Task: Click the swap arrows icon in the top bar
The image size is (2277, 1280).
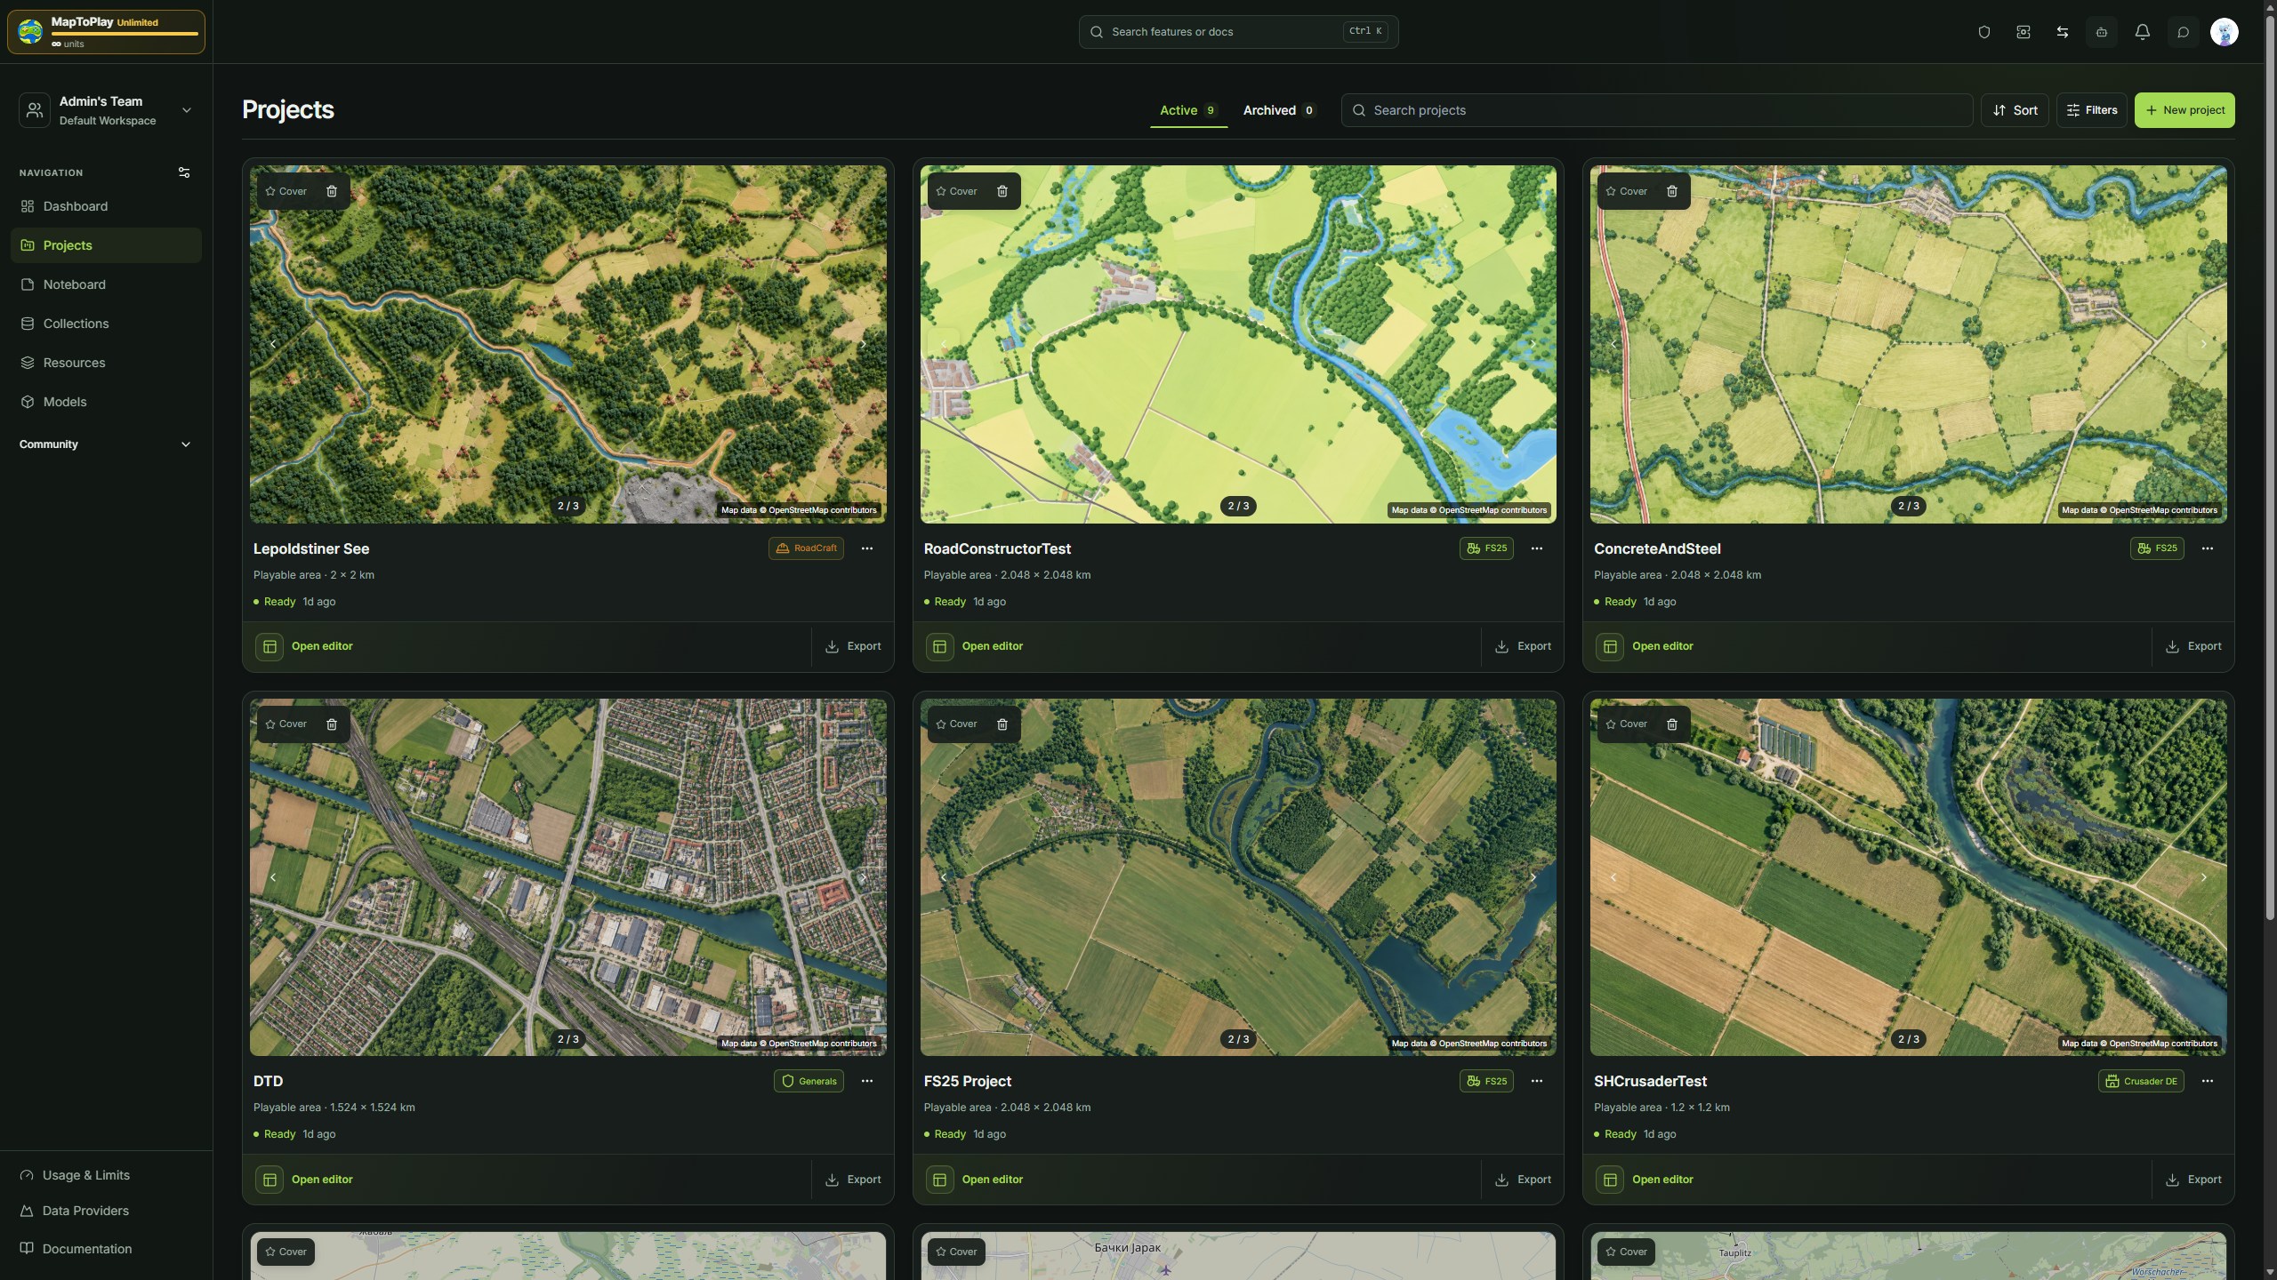Action: pyautogui.click(x=2062, y=32)
